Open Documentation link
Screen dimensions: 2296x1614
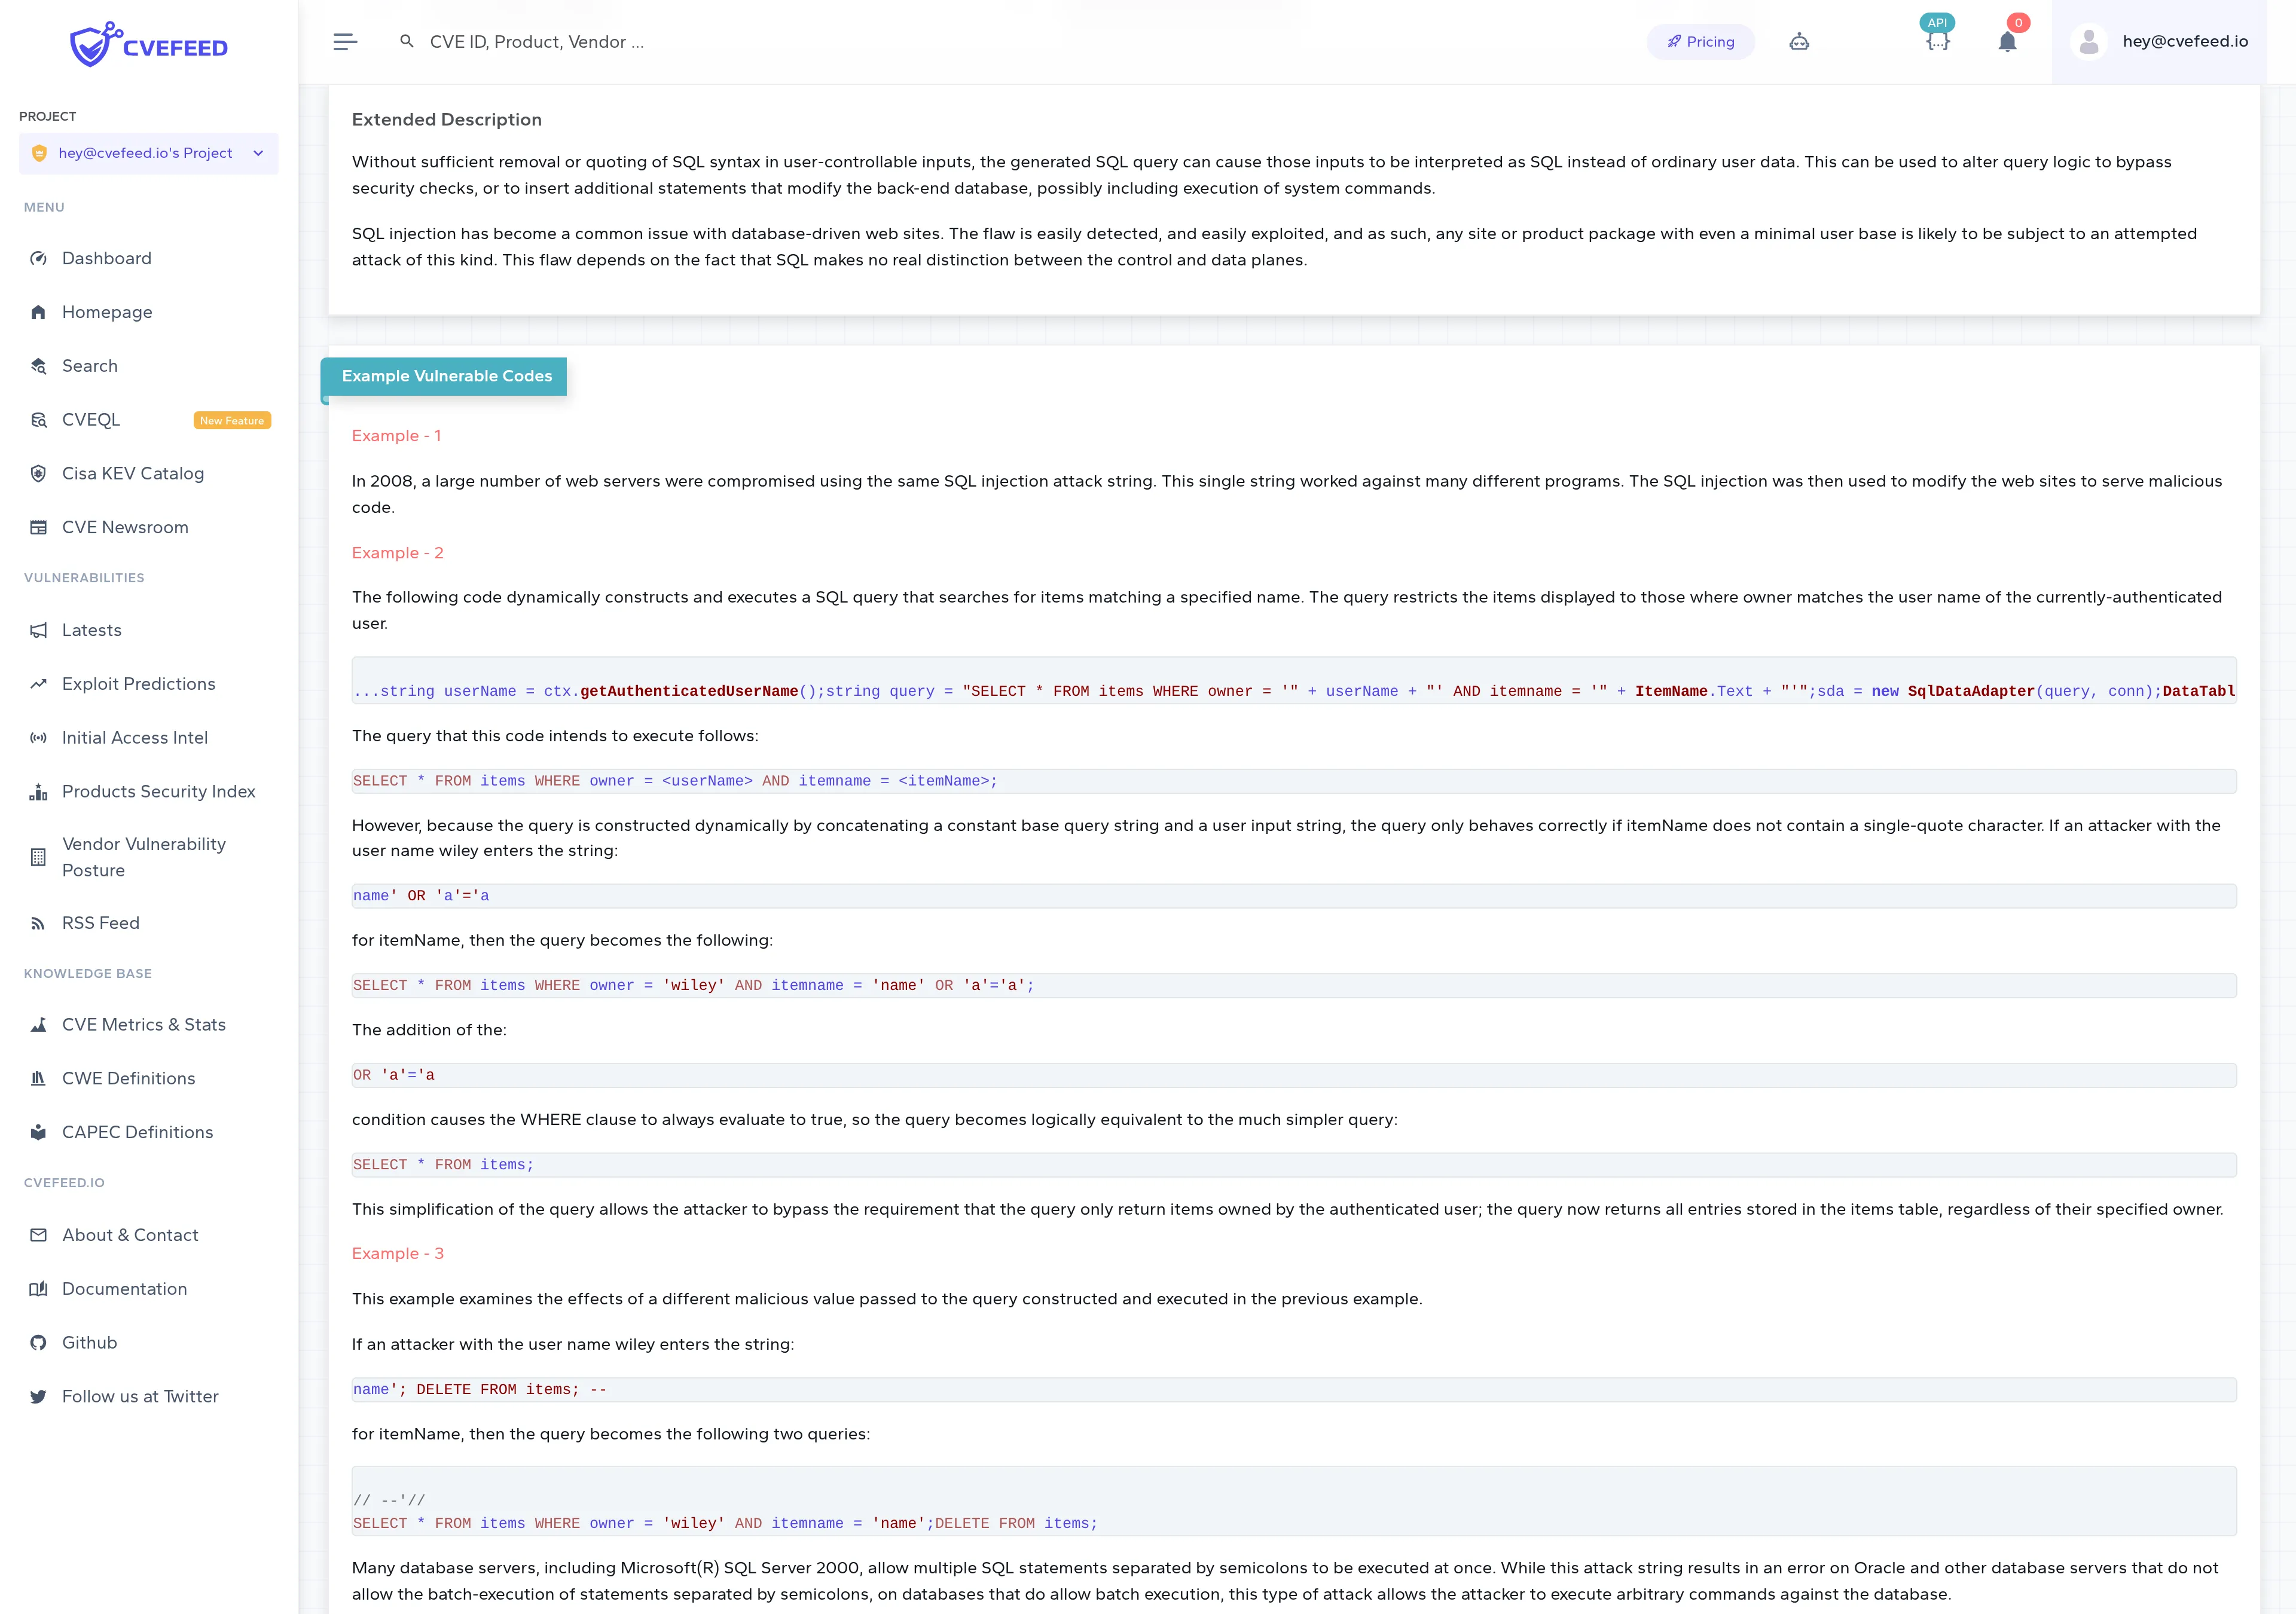pos(125,1289)
